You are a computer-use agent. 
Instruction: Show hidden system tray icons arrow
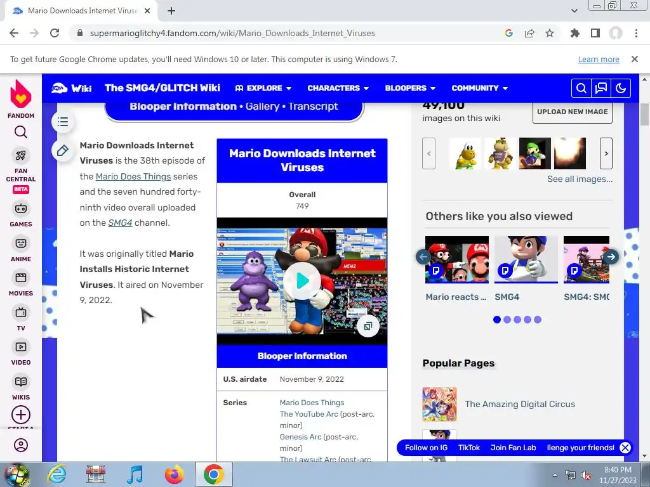555,475
